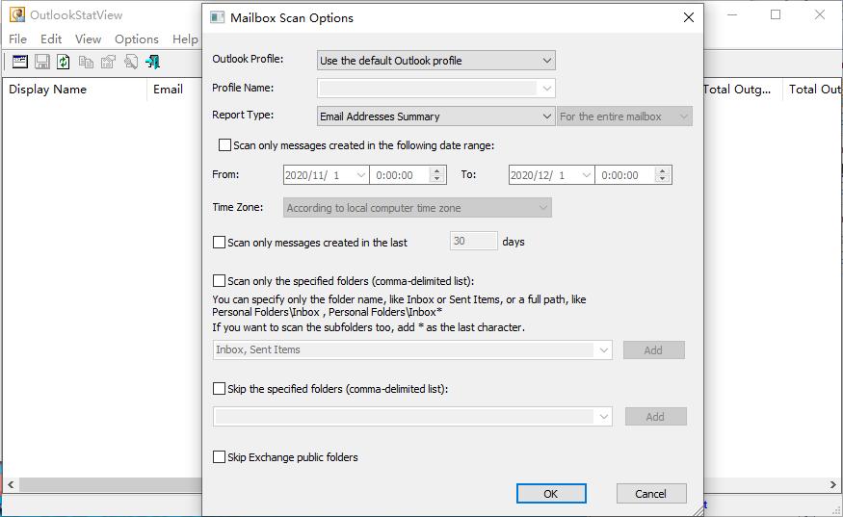Screen dimensions: 843x517
Task: Open the Time Zone dropdown
Action: click(417, 208)
